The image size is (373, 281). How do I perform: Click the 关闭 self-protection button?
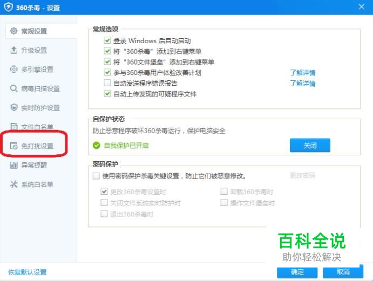click(310, 145)
